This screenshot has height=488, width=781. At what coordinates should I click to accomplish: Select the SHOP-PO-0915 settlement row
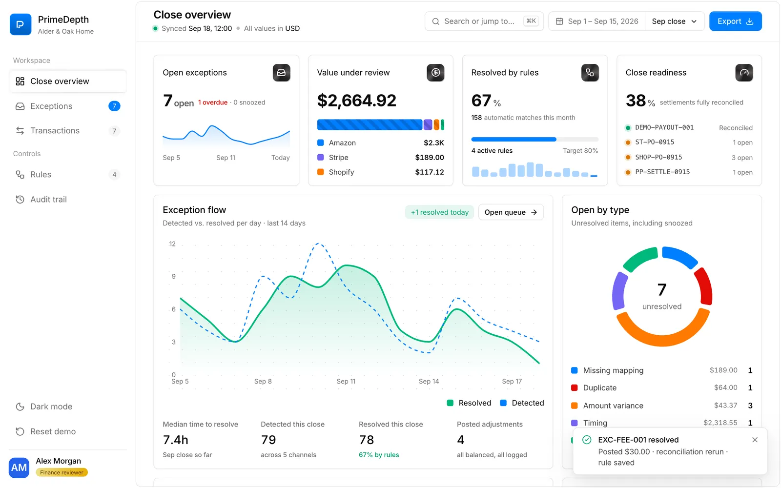point(689,157)
